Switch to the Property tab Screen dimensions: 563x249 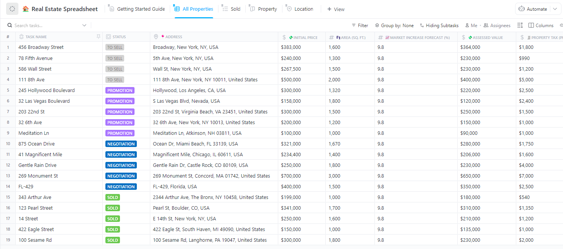coord(264,9)
